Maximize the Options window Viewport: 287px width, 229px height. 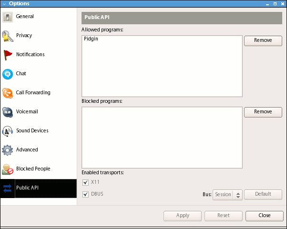[x=275, y=4]
